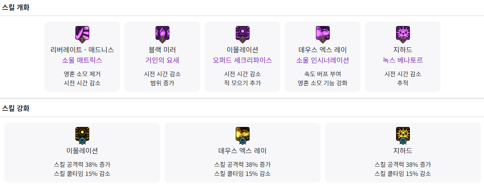This screenshot has width=484, height=185.
Task: Open the 소울 매트릭스 link
Action: (82, 60)
